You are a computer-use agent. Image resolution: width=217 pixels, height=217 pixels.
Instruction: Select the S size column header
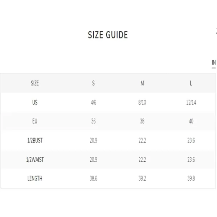(x=93, y=83)
